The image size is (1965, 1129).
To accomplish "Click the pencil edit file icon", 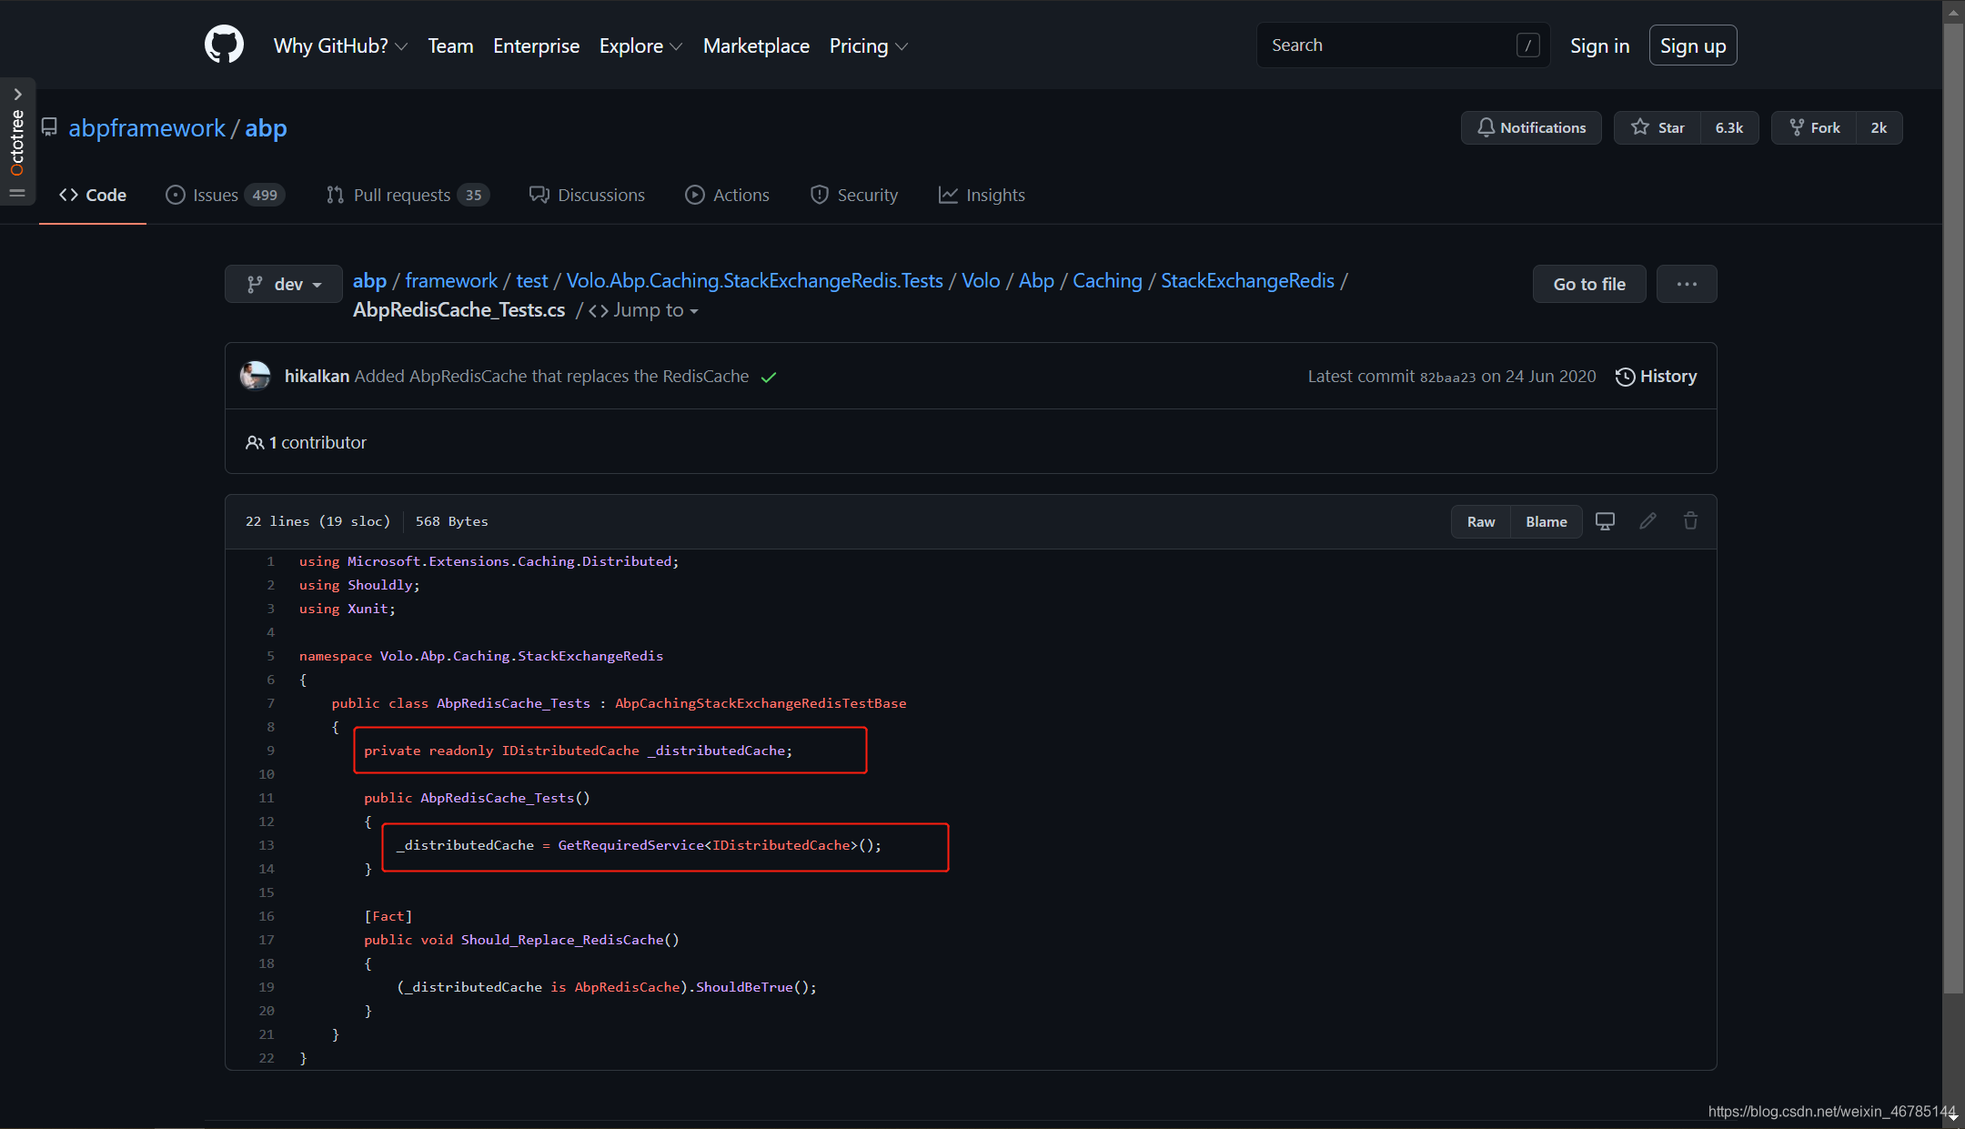I will 1648,521.
